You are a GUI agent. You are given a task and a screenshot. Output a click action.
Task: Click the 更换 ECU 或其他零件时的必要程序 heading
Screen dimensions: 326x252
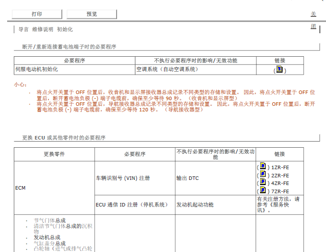[64, 138]
